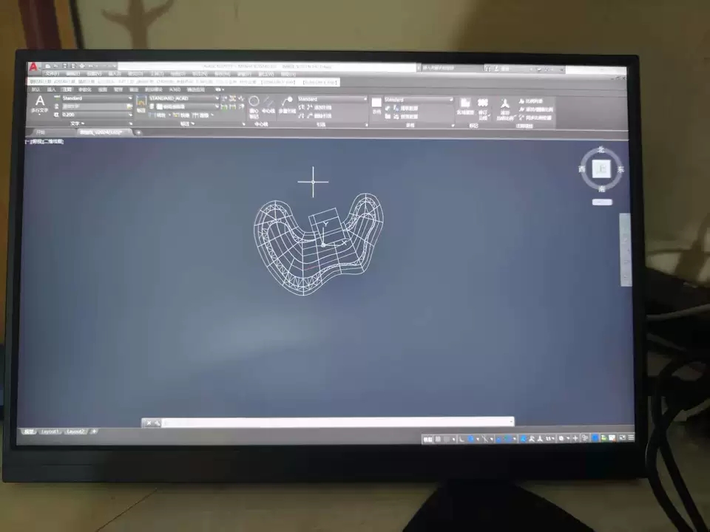Image resolution: width=710 pixels, height=532 pixels.
Task: Click the ViewCube 北 north direction
Action: click(601, 149)
